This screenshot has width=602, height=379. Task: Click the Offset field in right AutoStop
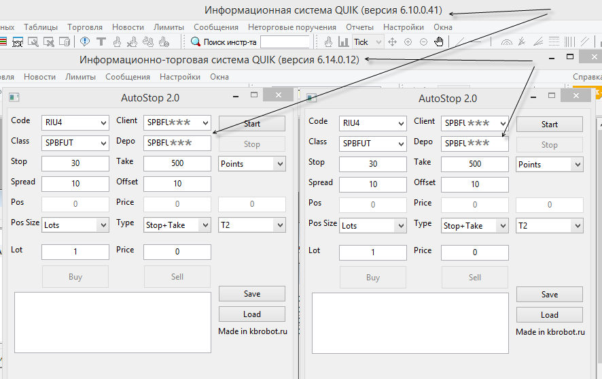tap(474, 184)
